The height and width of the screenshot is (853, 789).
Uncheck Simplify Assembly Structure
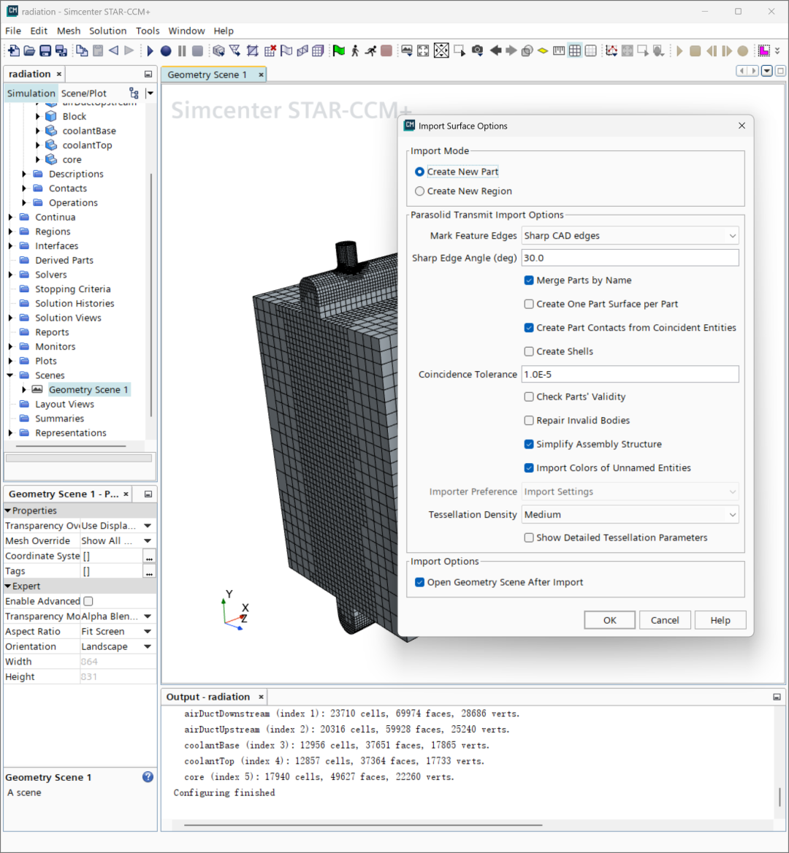(529, 444)
